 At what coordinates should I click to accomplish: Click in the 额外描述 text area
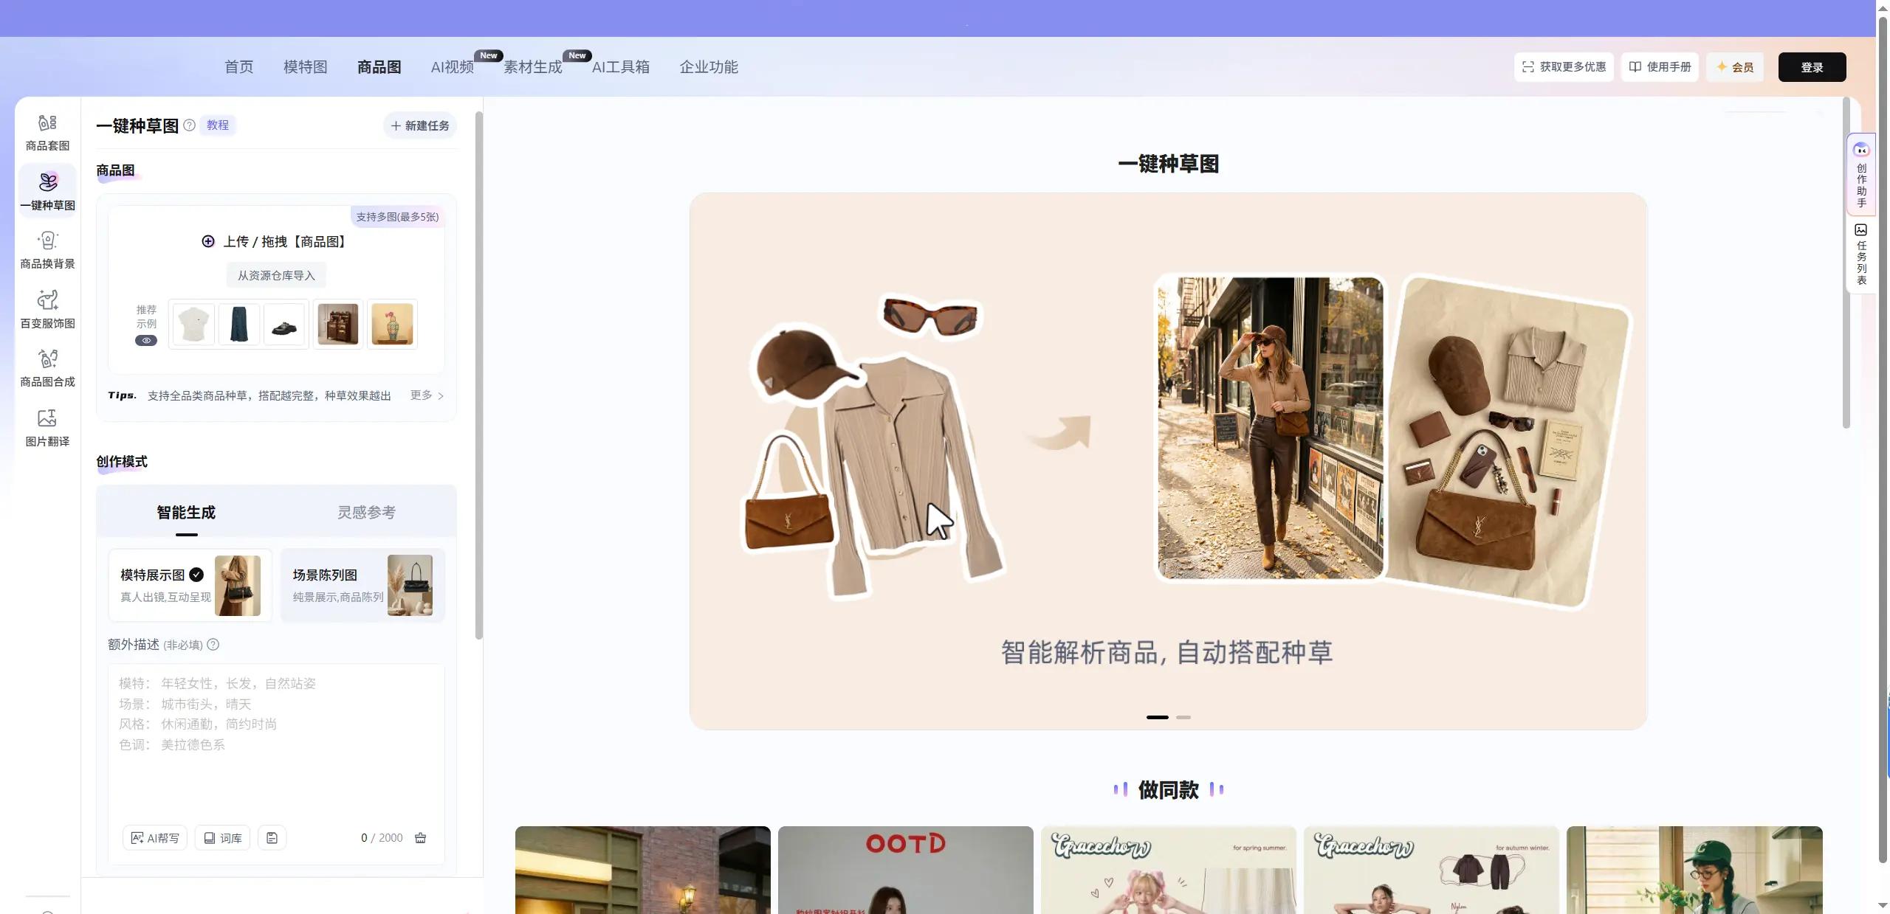pyautogui.click(x=276, y=741)
